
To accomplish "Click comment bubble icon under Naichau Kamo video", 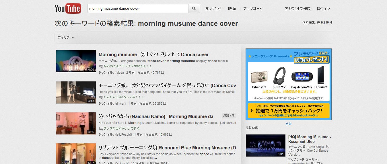I will [101, 128].
